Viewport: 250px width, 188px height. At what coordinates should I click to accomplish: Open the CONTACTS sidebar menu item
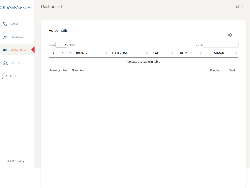pos(17,63)
